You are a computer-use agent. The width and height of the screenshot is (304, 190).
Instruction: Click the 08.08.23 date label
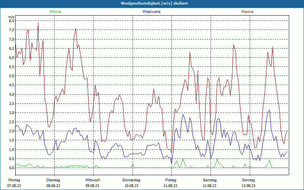coord(53,186)
